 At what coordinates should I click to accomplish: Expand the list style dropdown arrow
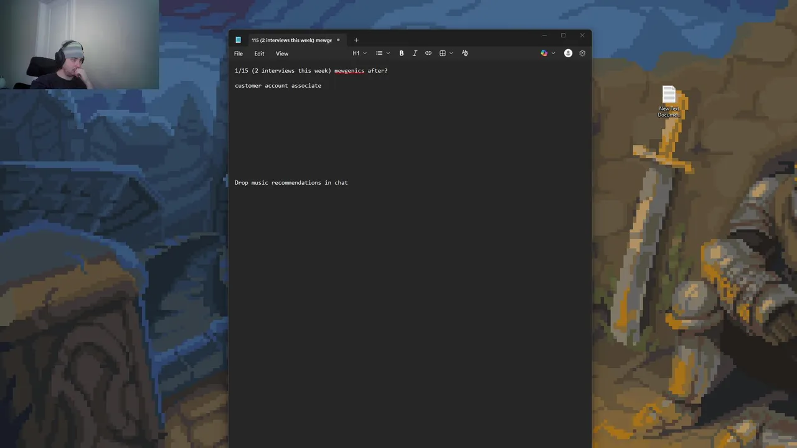point(388,54)
